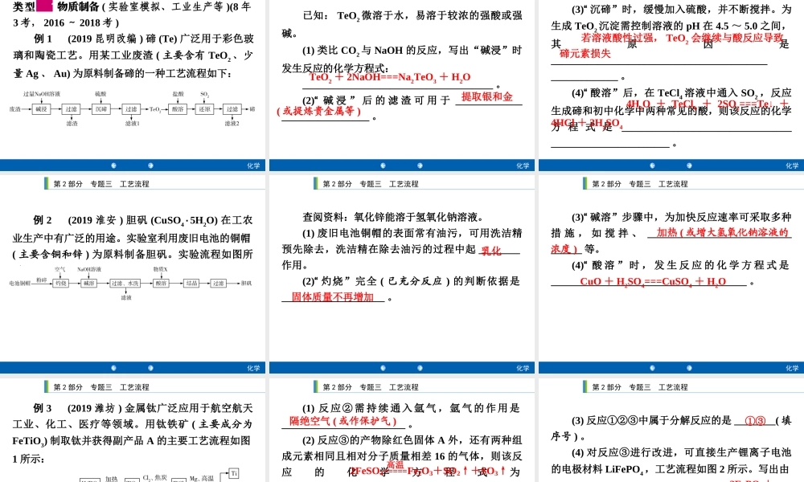
Task: Select the 例3 金属钛 slide
Action: 133,434
